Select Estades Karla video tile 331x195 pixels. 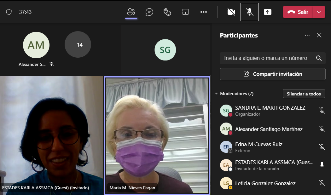(x=51, y=135)
